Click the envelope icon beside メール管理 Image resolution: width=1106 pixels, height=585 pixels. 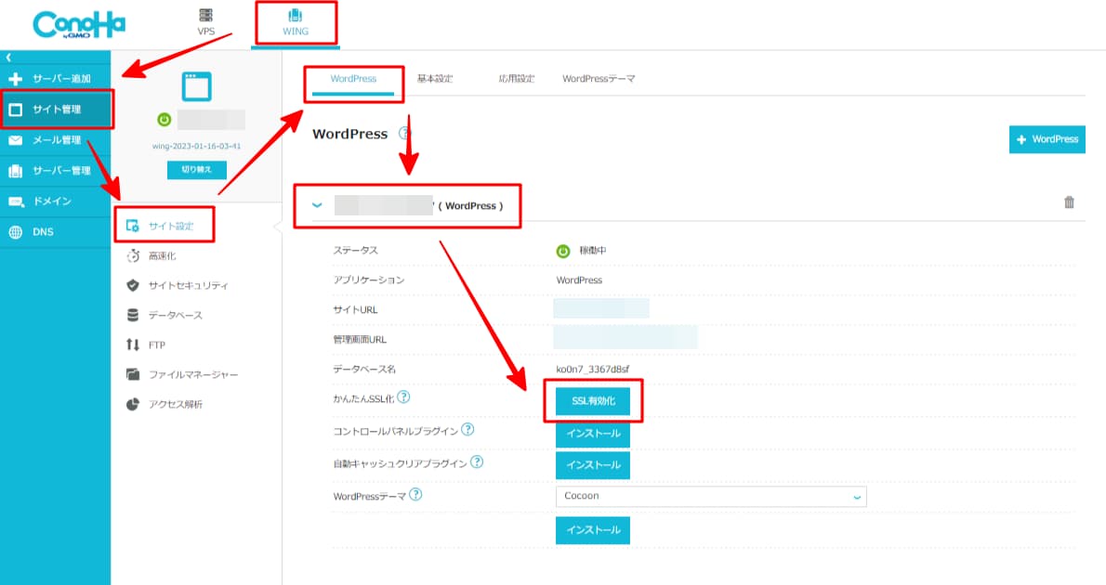pos(16,140)
